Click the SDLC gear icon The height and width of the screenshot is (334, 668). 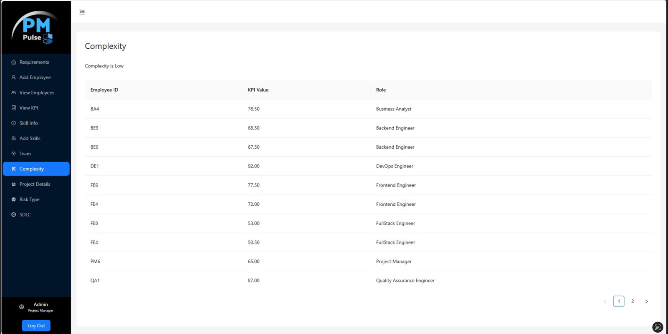[14, 215]
